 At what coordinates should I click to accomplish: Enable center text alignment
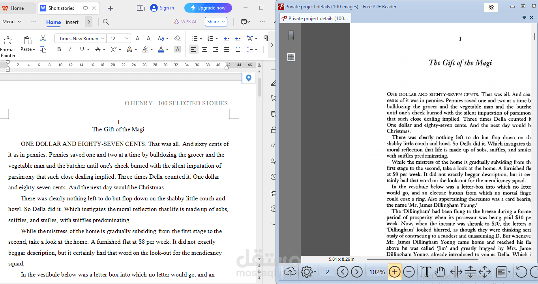204,49
